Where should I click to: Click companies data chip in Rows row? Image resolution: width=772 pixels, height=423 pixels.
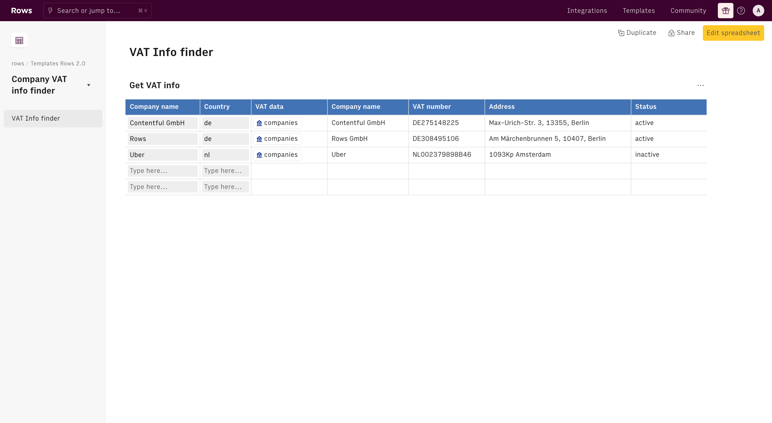[x=277, y=139]
